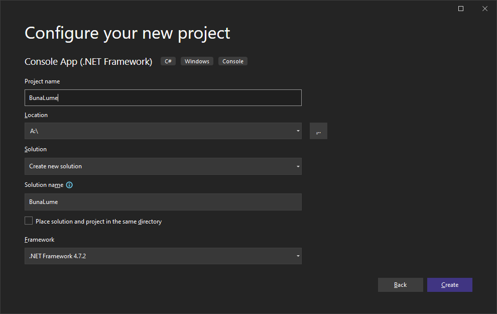The image size is (497, 314).
Task: Maximize the project configuration window
Action: [461, 9]
